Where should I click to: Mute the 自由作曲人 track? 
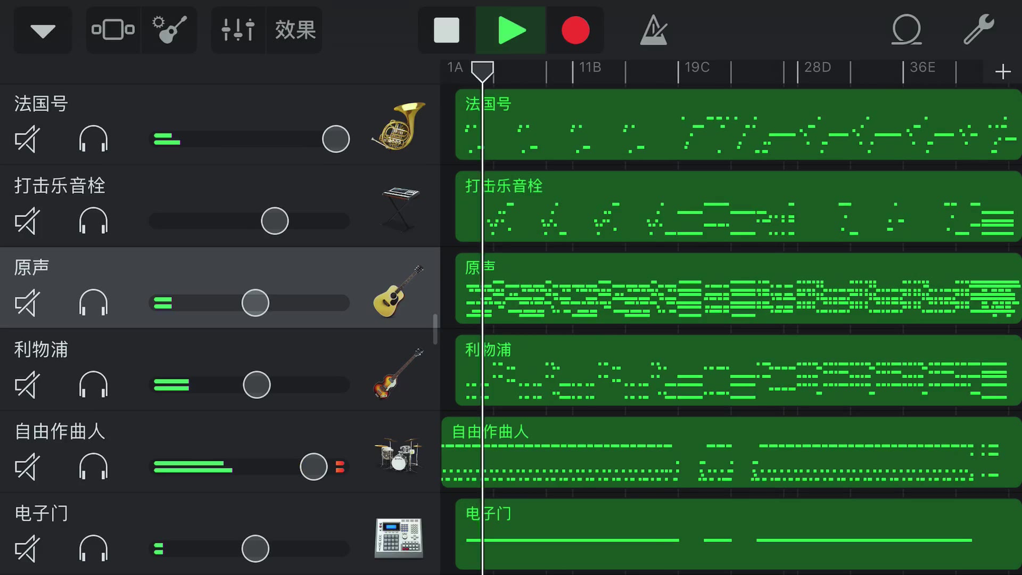tap(27, 467)
